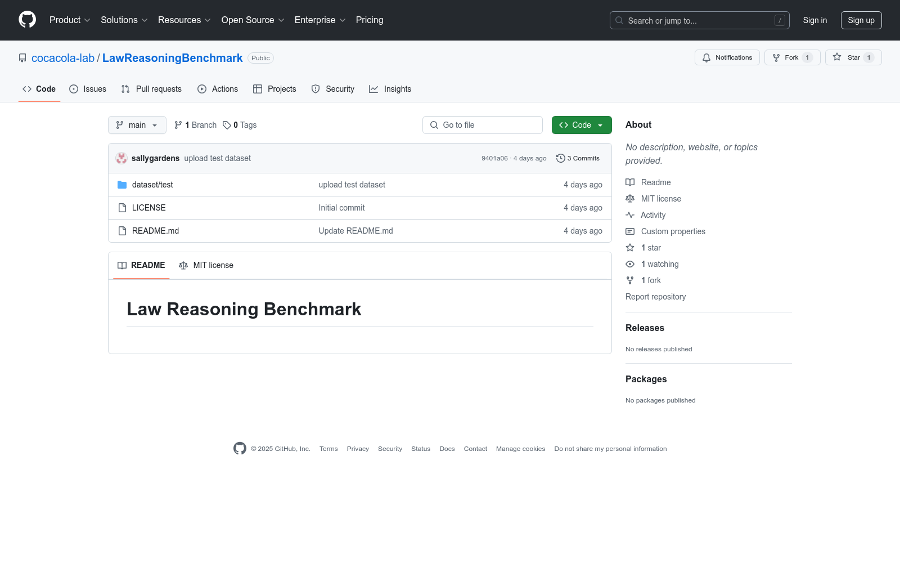
Task: Click the table icon on Projects tab
Action: pyautogui.click(x=258, y=89)
